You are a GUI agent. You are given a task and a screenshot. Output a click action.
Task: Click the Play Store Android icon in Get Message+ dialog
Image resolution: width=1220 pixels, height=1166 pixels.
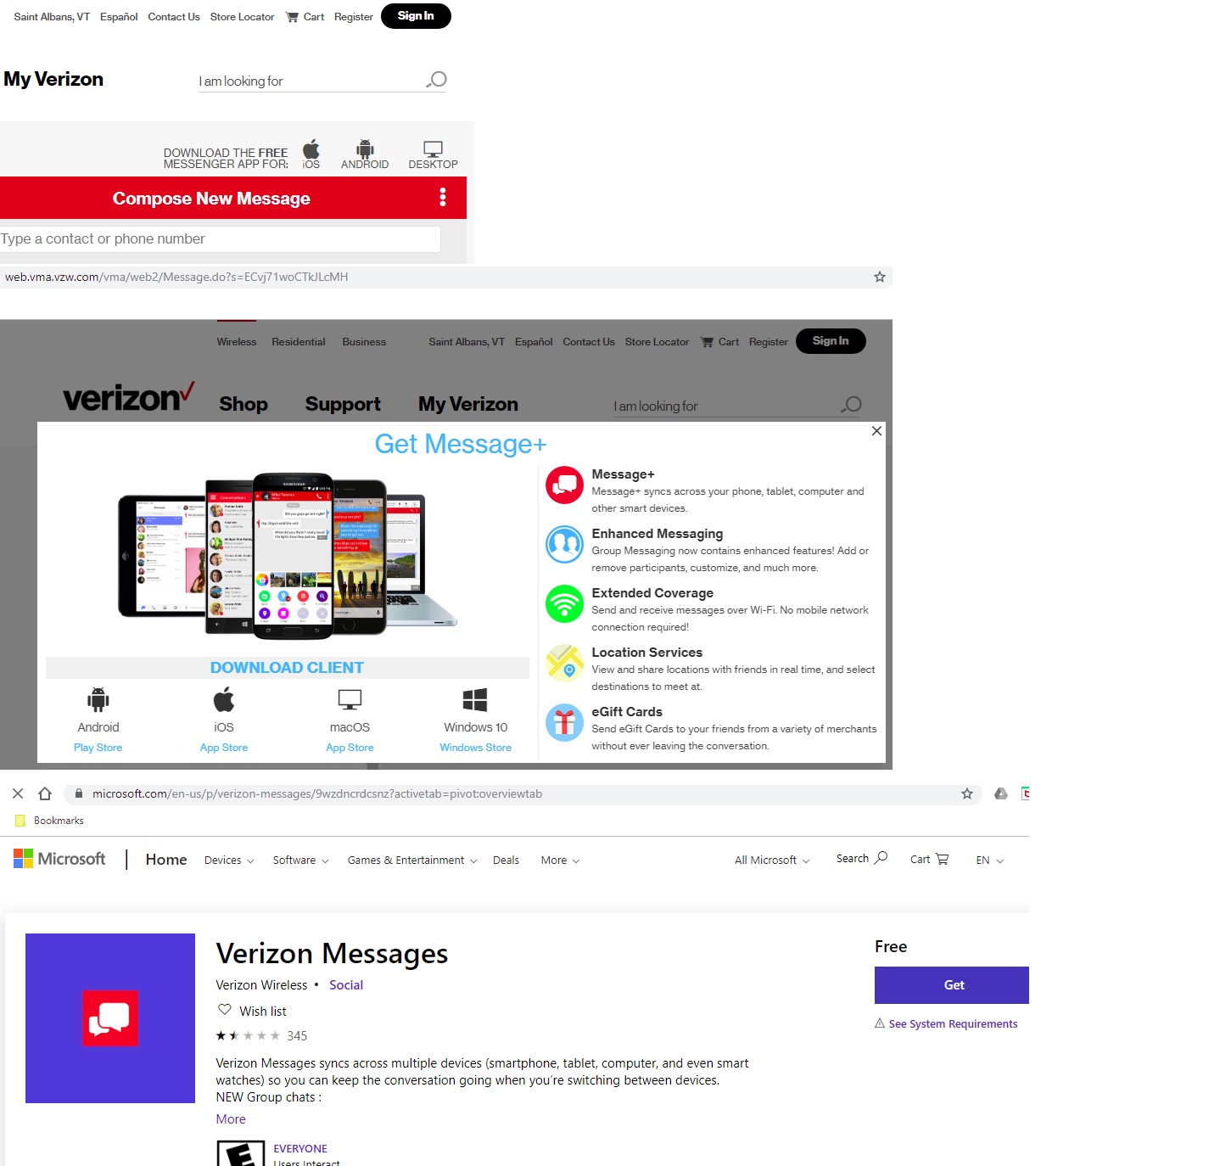(x=98, y=699)
